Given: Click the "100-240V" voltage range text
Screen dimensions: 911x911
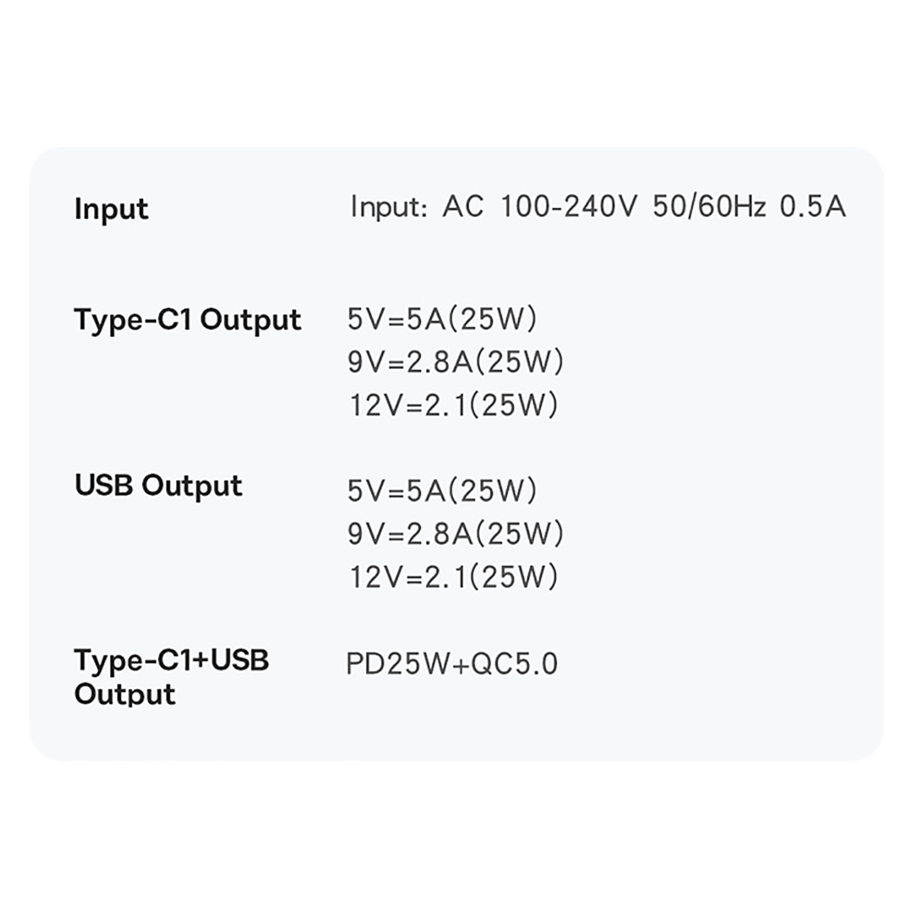Looking at the screenshot, I should (568, 206).
